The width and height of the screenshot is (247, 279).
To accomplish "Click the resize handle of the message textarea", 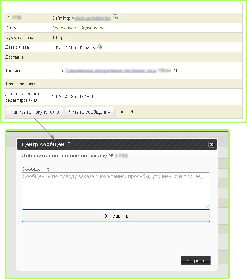I will click(x=207, y=206).
